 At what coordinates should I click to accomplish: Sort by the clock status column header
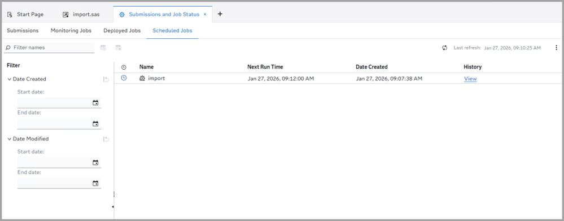click(124, 67)
